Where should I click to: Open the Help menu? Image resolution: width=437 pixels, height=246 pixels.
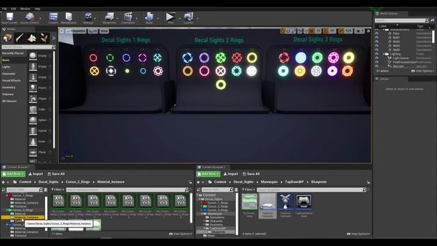pyautogui.click(x=38, y=9)
